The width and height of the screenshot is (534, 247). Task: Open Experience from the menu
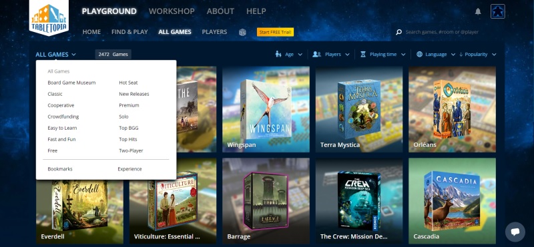129,169
